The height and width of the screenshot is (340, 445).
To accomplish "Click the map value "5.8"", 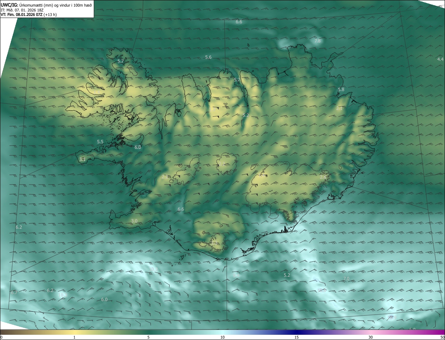I will 341,90.
